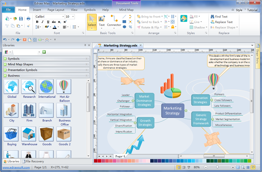Viewport: 262px width, 172px height.
Task: Select the Connector tool
Action: tap(114, 21)
